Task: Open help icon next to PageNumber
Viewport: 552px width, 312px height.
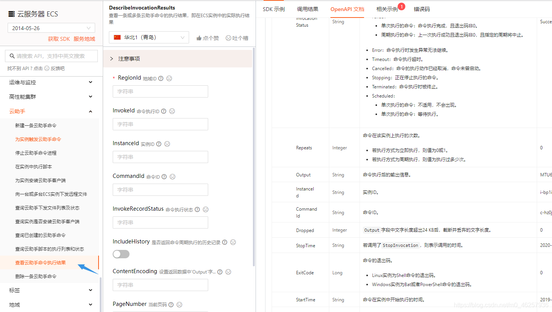Action: tap(171, 305)
